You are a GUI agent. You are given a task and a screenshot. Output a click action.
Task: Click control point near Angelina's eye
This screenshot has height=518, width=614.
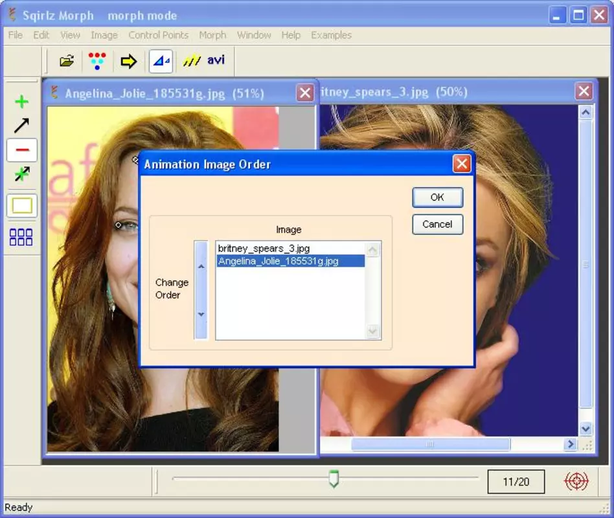[x=119, y=225]
